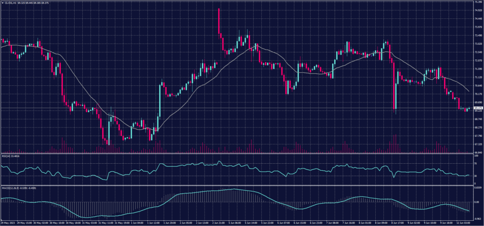Click the last candle at chart's right edge
The image size is (484, 226).
click(469, 109)
